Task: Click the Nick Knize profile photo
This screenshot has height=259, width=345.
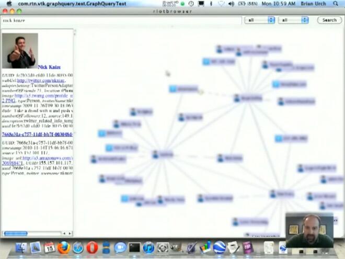Action: (x=20, y=51)
